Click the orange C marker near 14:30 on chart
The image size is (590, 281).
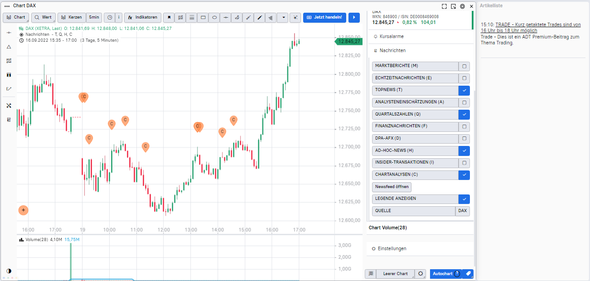[233, 120]
